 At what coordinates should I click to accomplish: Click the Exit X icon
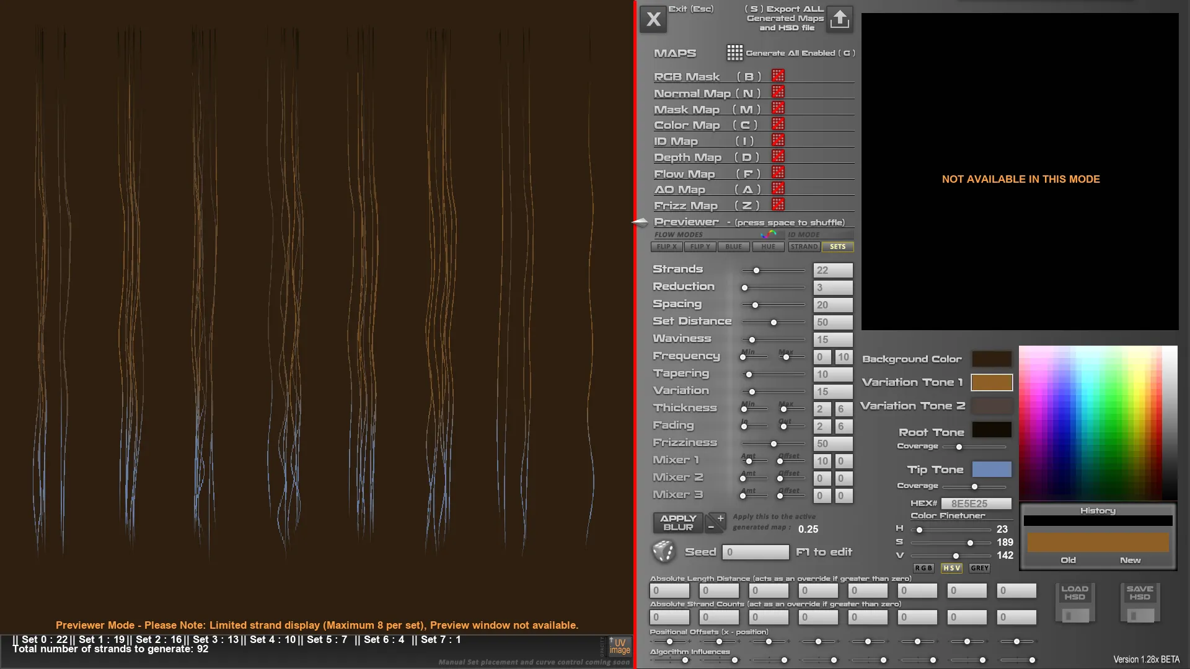tap(653, 20)
